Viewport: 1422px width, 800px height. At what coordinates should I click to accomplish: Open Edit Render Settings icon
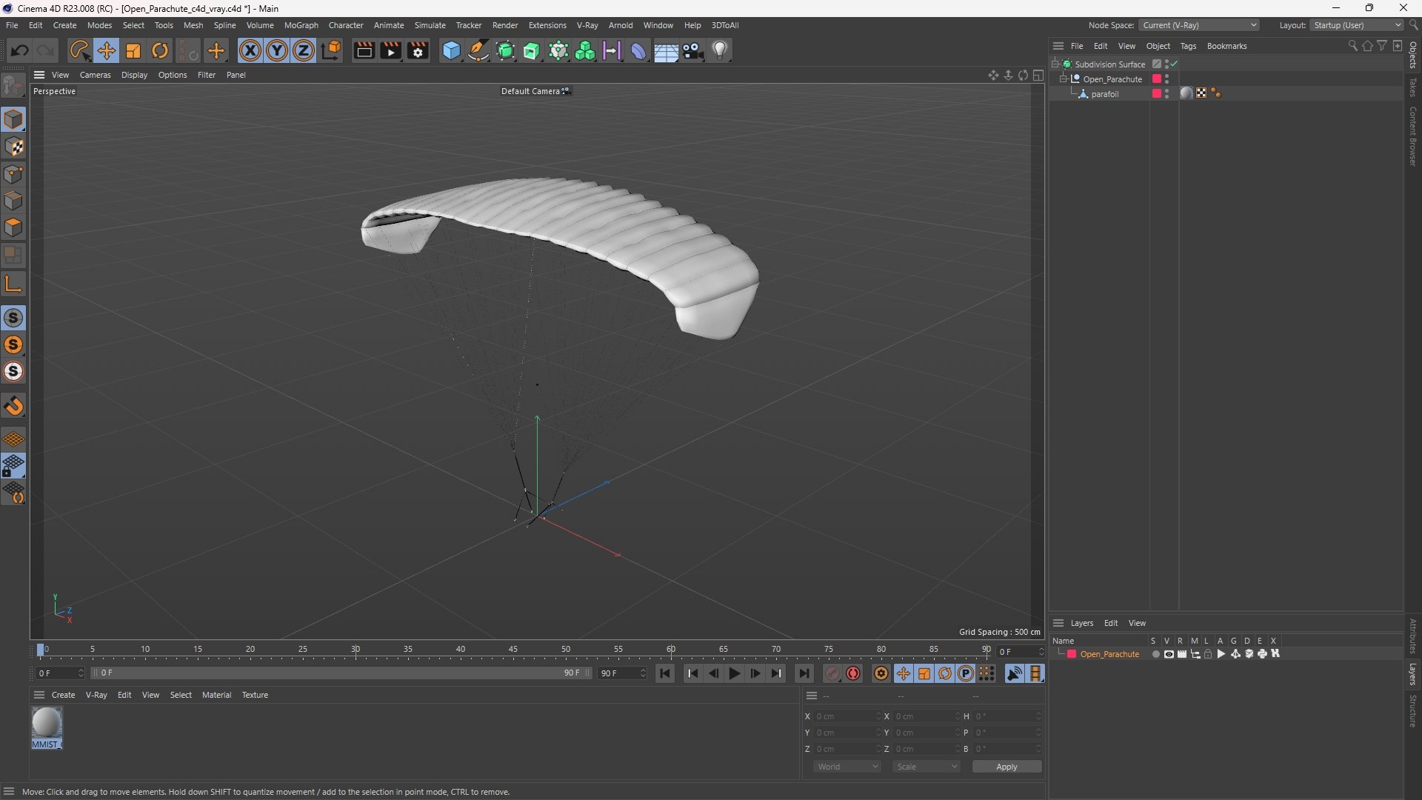(418, 50)
